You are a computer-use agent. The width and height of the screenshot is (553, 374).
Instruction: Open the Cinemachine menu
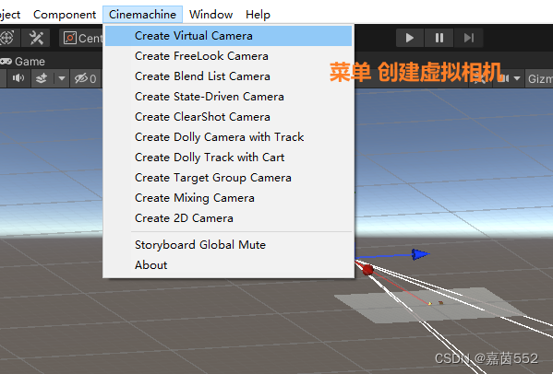[x=142, y=15]
